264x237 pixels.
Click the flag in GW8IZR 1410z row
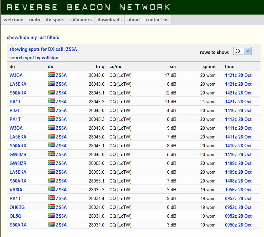51,154
